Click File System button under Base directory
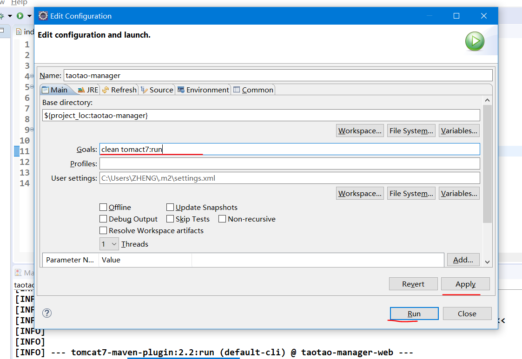Image resolution: width=522 pixels, height=359 pixels. pos(411,131)
